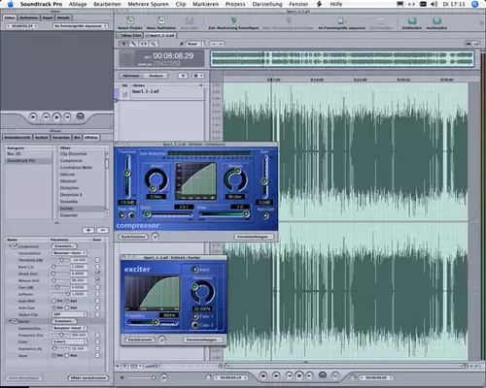Screen dimensions: 486x388
Task: Select the stretch tool
Action: tap(143, 44)
